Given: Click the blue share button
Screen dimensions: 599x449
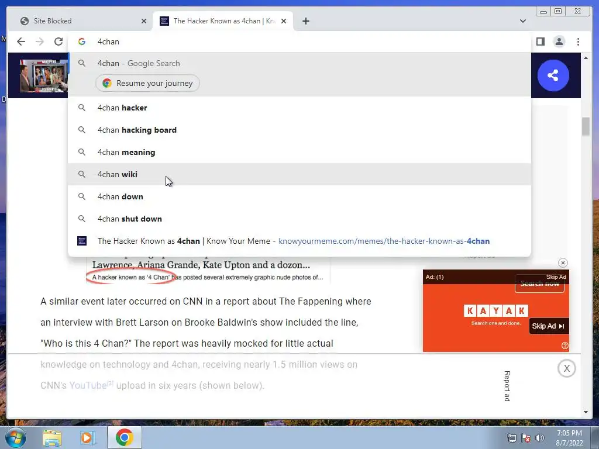Looking at the screenshot, I should click(553, 75).
